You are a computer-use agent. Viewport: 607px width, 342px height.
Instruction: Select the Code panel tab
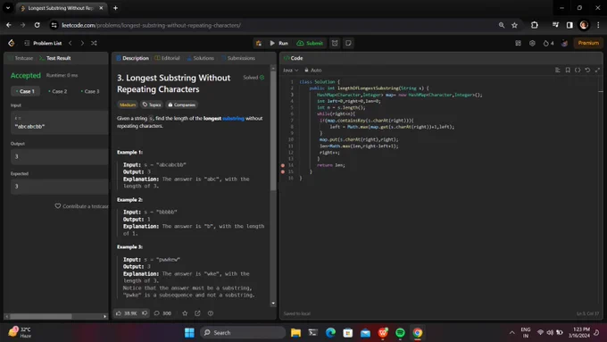tap(293, 58)
